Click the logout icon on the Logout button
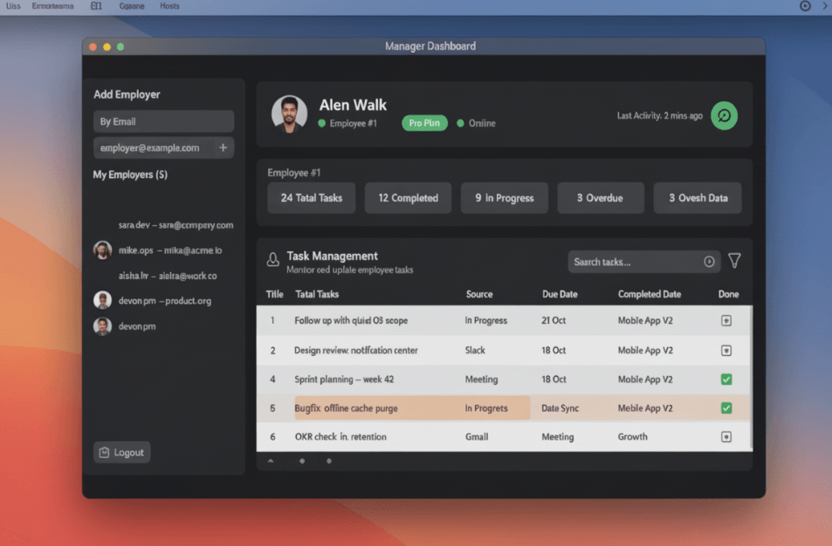This screenshot has height=546, width=832. pyautogui.click(x=104, y=452)
